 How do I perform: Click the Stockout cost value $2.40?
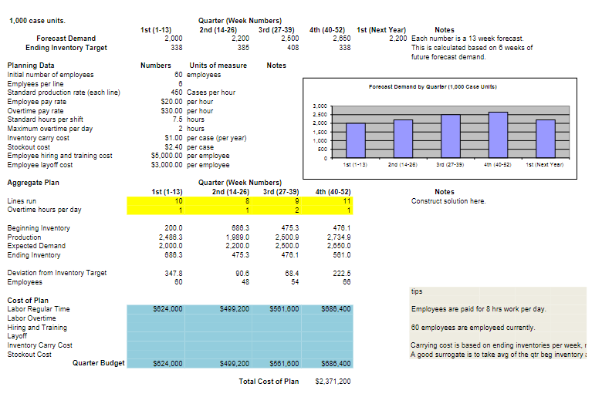174,147
